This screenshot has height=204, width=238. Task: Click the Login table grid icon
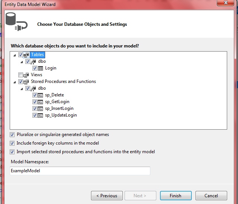point(40,68)
